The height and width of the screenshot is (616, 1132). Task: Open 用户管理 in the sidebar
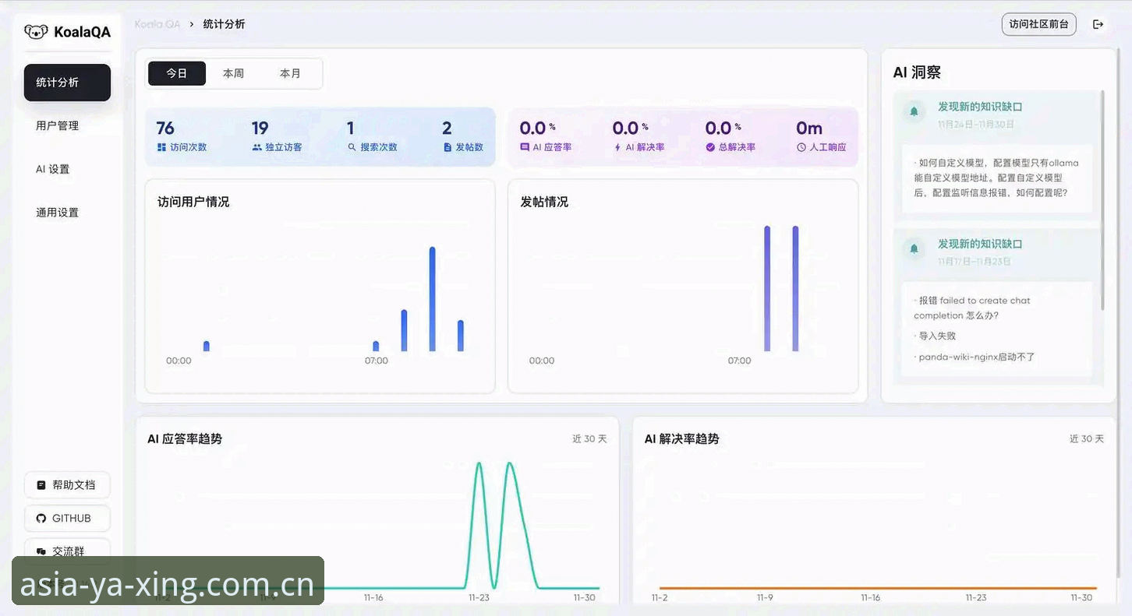pyautogui.click(x=67, y=125)
